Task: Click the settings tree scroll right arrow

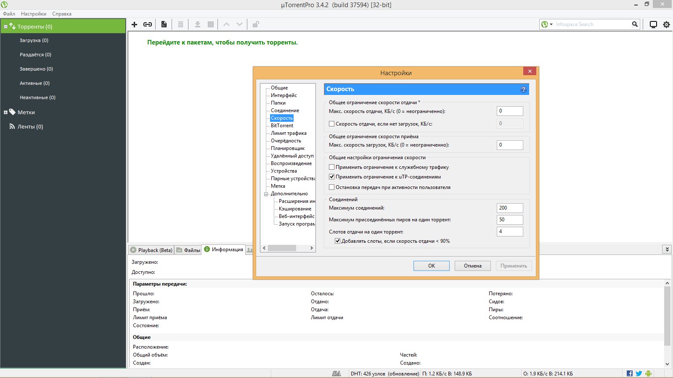Action: click(312, 248)
